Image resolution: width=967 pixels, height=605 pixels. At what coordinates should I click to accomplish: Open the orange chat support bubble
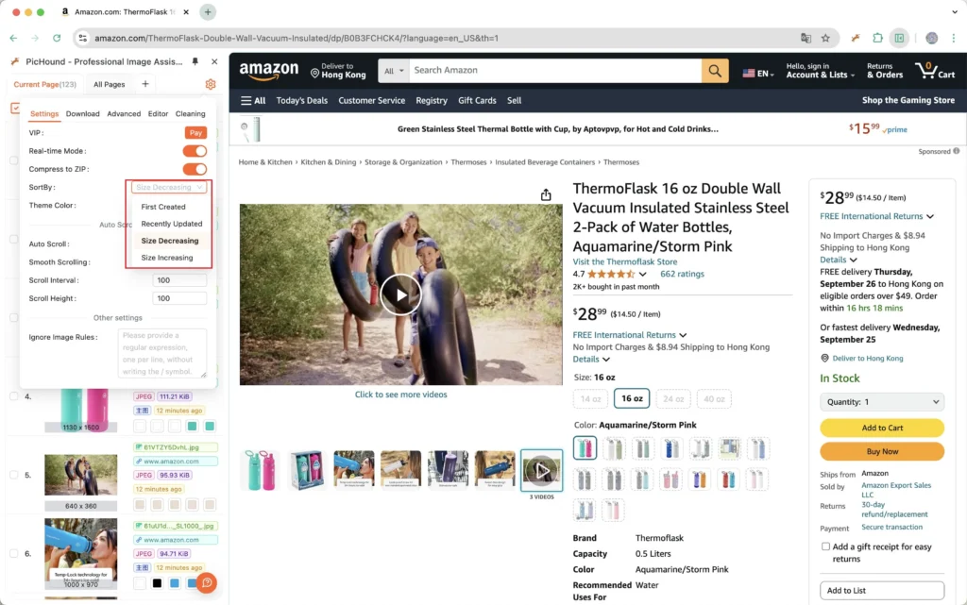(207, 582)
